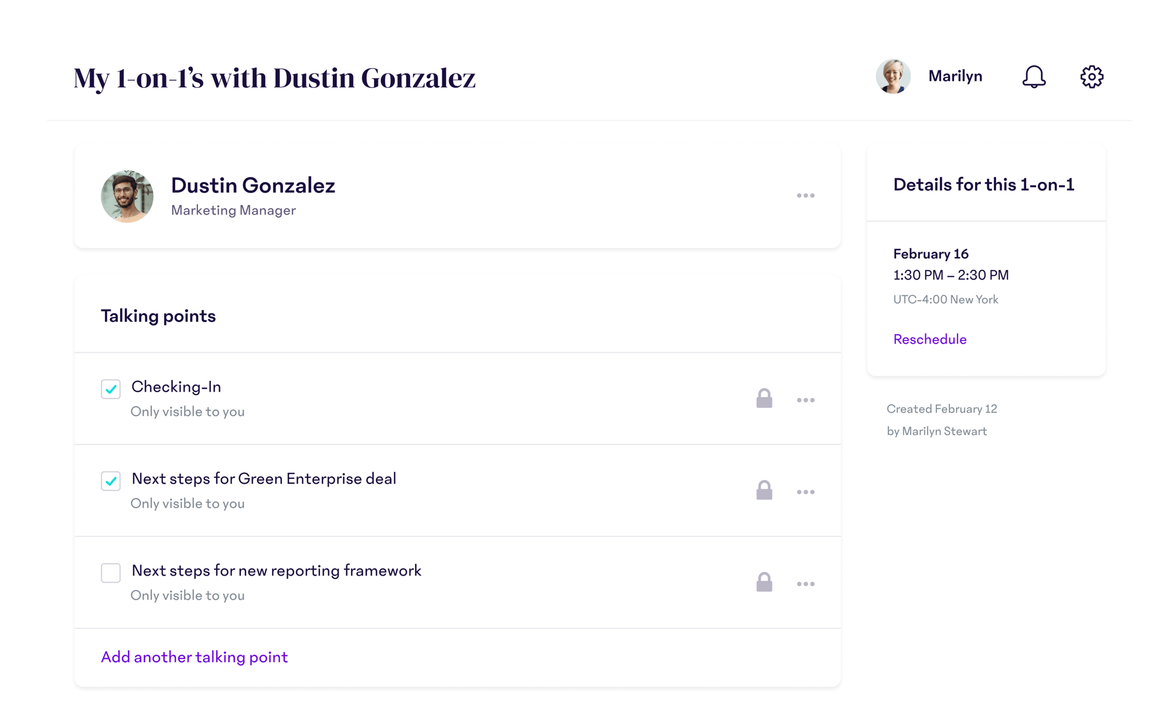
Task: Click Dustin Gonzalez's profile photo
Action: [x=127, y=196]
